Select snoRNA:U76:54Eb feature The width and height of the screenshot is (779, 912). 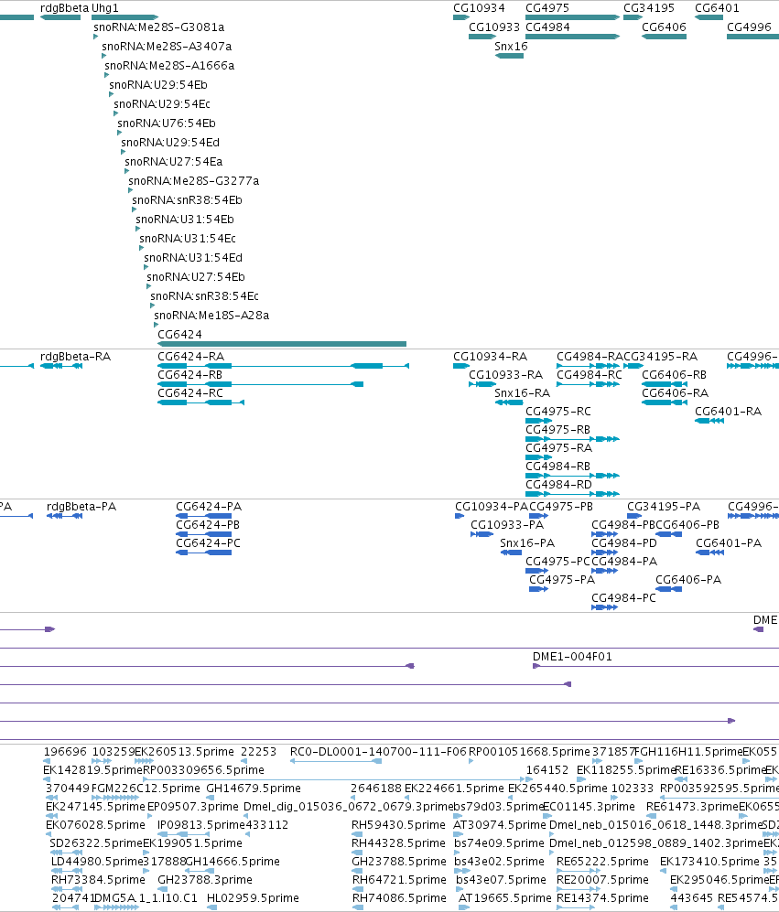point(119,133)
